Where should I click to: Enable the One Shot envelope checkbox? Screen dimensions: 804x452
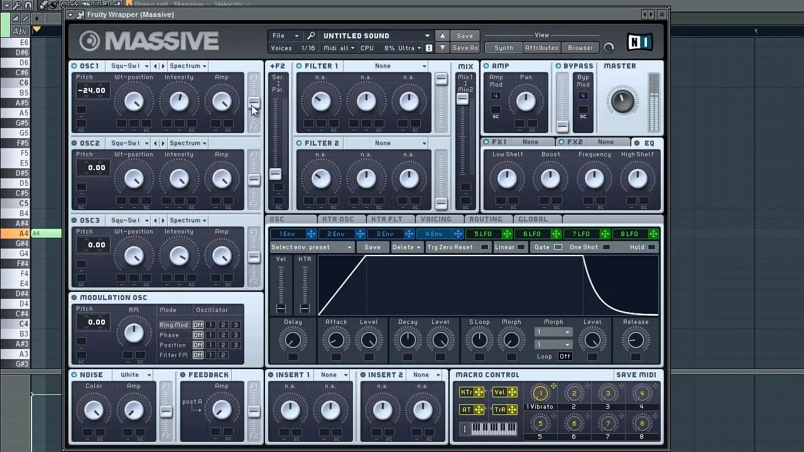[x=606, y=247]
